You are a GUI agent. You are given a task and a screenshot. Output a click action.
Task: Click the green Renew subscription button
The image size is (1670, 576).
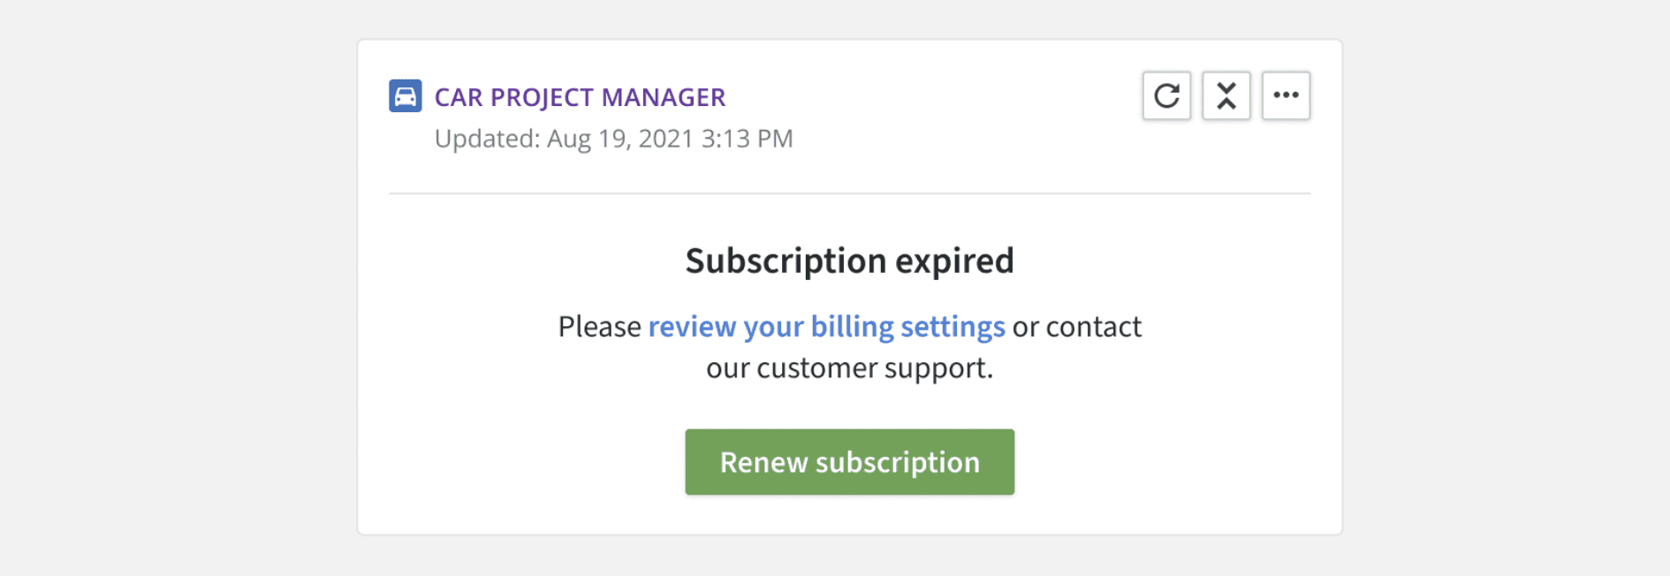[x=850, y=462]
